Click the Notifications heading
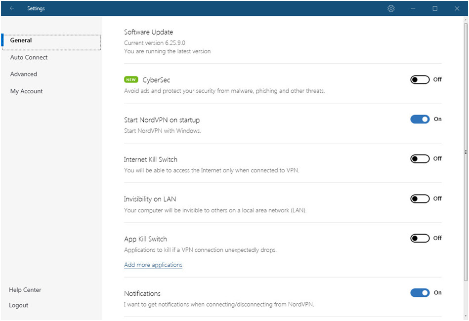469x321 pixels. [142, 293]
